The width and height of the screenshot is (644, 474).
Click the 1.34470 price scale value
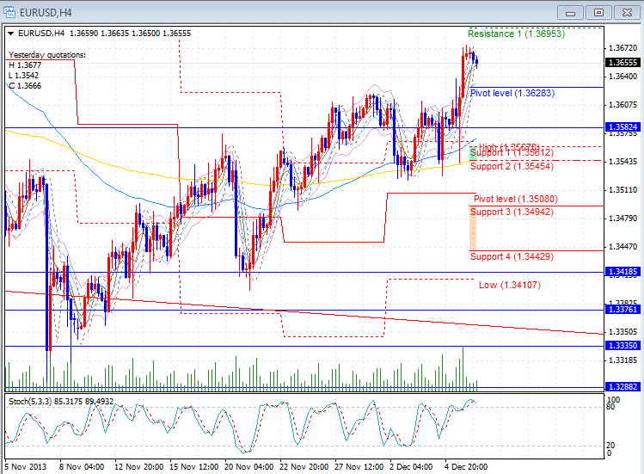623,247
